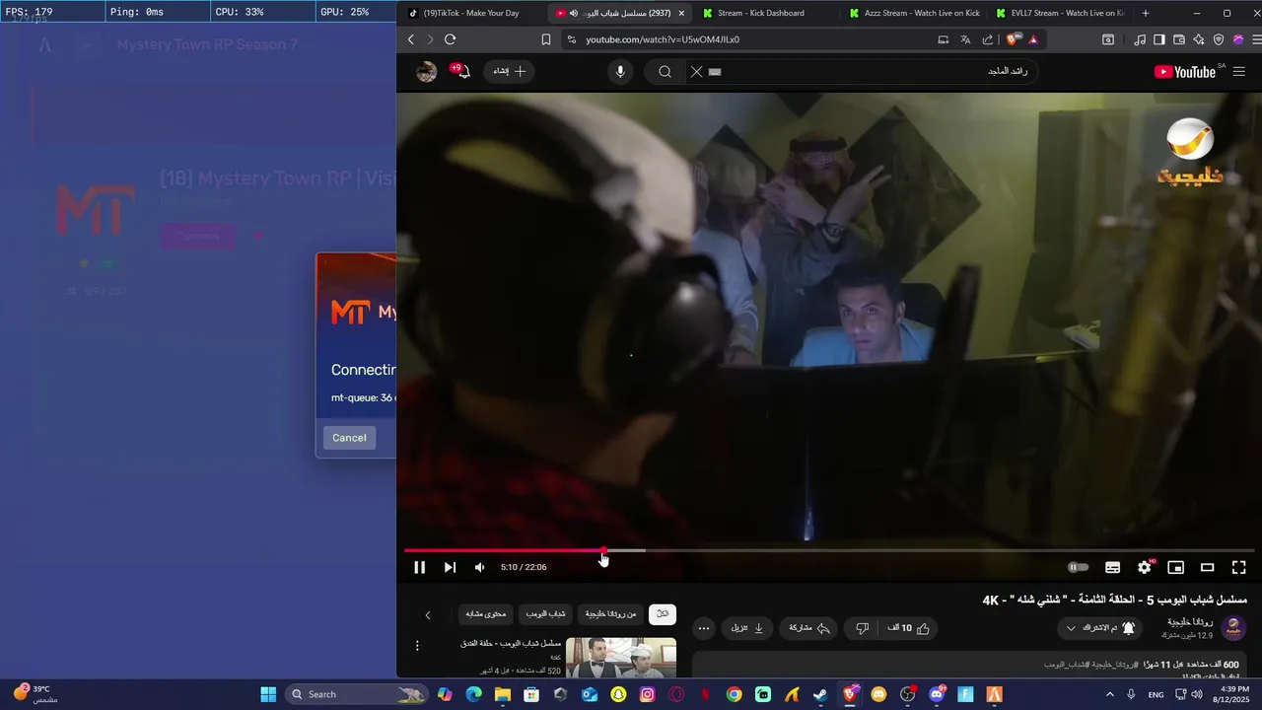The image size is (1262, 710).
Task: Cancel the Mystery Town connecting dialog
Action: (x=349, y=438)
